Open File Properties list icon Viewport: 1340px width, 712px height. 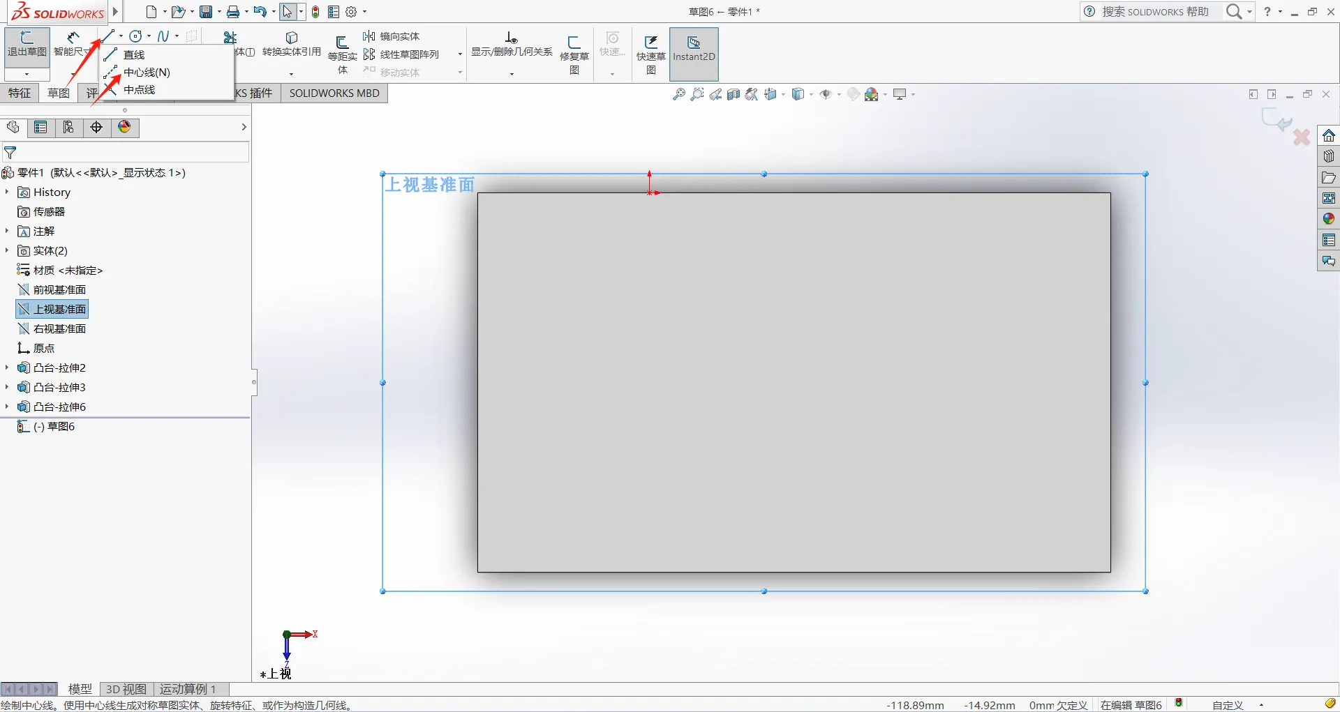334,12
